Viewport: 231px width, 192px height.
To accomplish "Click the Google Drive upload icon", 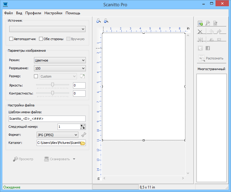I will click(x=212, y=40).
